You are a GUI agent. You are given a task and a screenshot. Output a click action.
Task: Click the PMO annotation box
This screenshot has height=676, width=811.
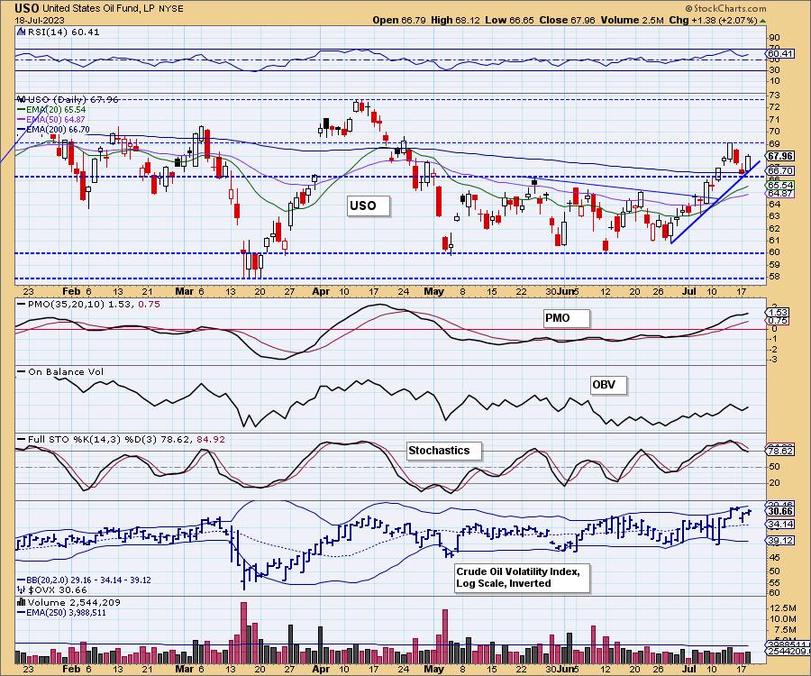567,318
